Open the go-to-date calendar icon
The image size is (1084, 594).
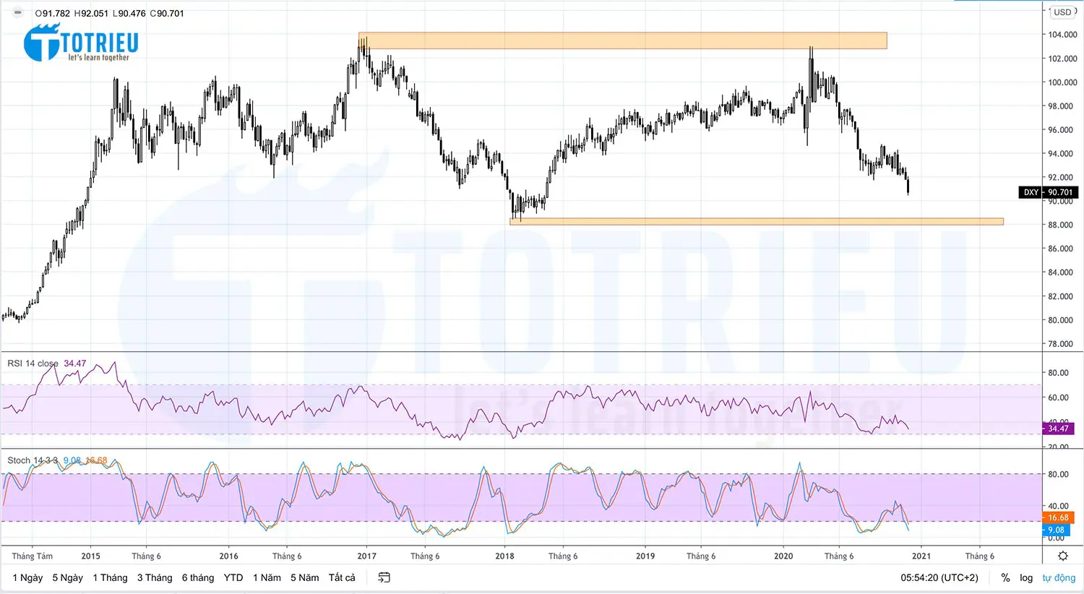[383, 577]
